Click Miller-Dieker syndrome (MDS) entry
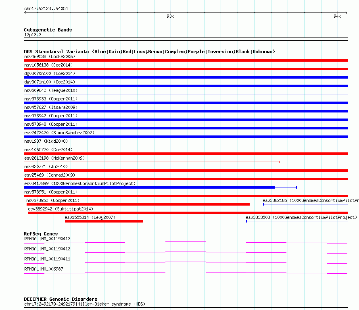This screenshot has width=359, height=310. pos(85,304)
